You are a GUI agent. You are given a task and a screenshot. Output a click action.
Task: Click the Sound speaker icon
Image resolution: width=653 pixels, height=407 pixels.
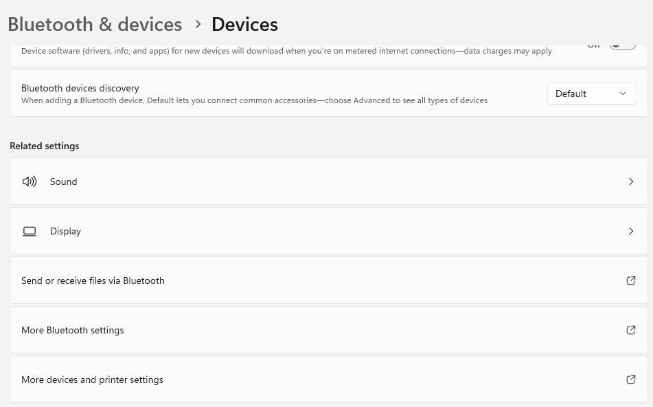coord(29,181)
